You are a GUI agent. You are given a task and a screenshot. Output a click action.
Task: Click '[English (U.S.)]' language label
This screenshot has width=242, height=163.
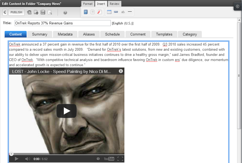click(x=122, y=23)
